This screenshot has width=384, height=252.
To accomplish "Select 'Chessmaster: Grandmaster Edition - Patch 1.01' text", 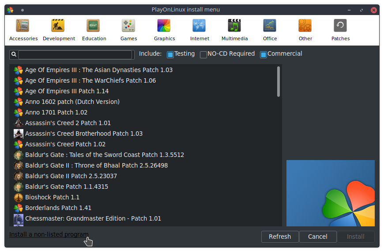I will 93,219.
